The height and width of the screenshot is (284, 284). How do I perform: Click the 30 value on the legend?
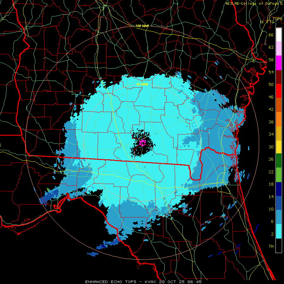coord(271,147)
